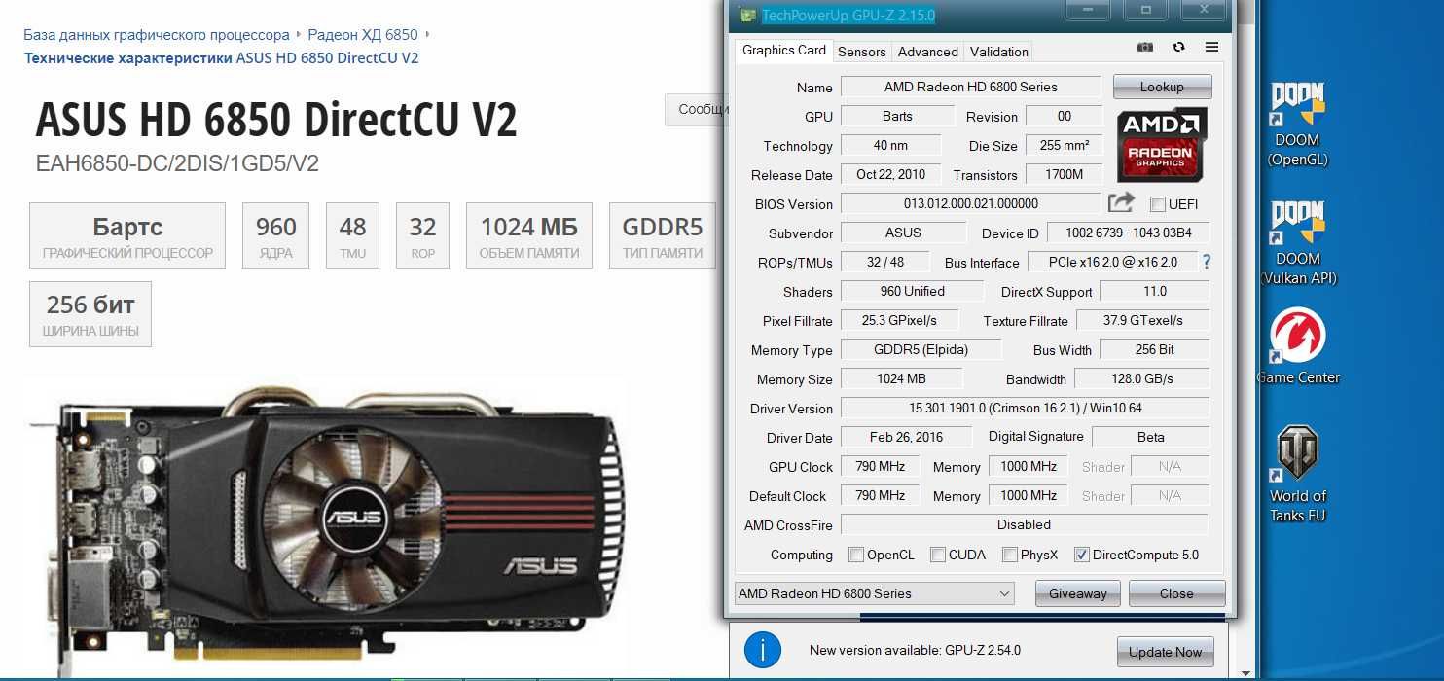Viewport: 1444px width, 681px height.
Task: Click the blue info icon in update bar
Action: (763, 650)
